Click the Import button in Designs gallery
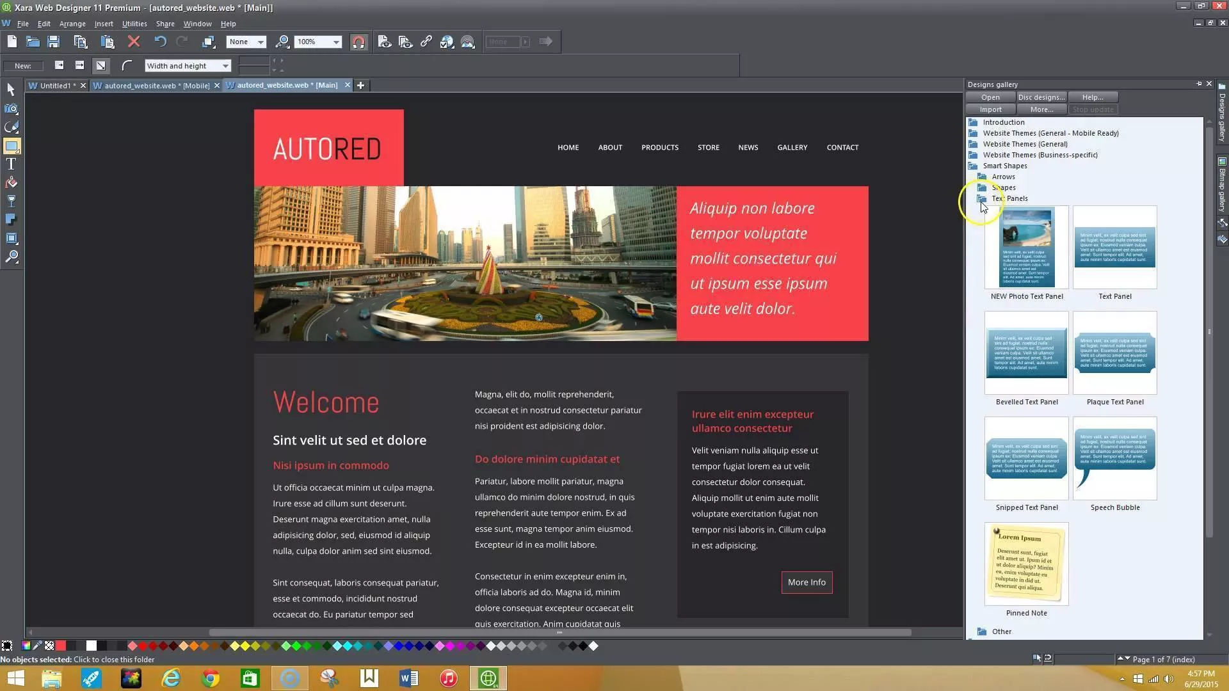The image size is (1229, 691). click(x=990, y=109)
